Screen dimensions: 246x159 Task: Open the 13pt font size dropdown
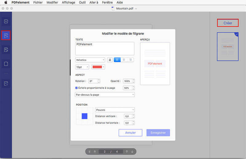82,67
